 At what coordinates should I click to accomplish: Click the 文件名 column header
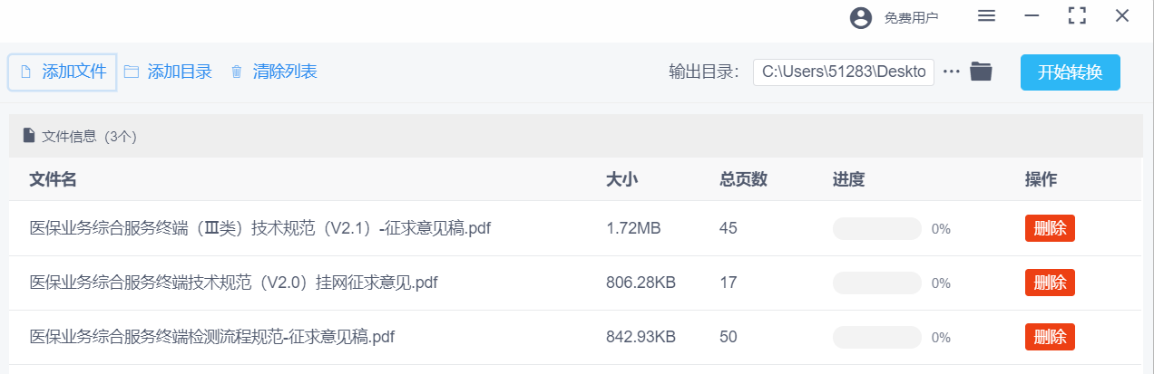(x=53, y=179)
